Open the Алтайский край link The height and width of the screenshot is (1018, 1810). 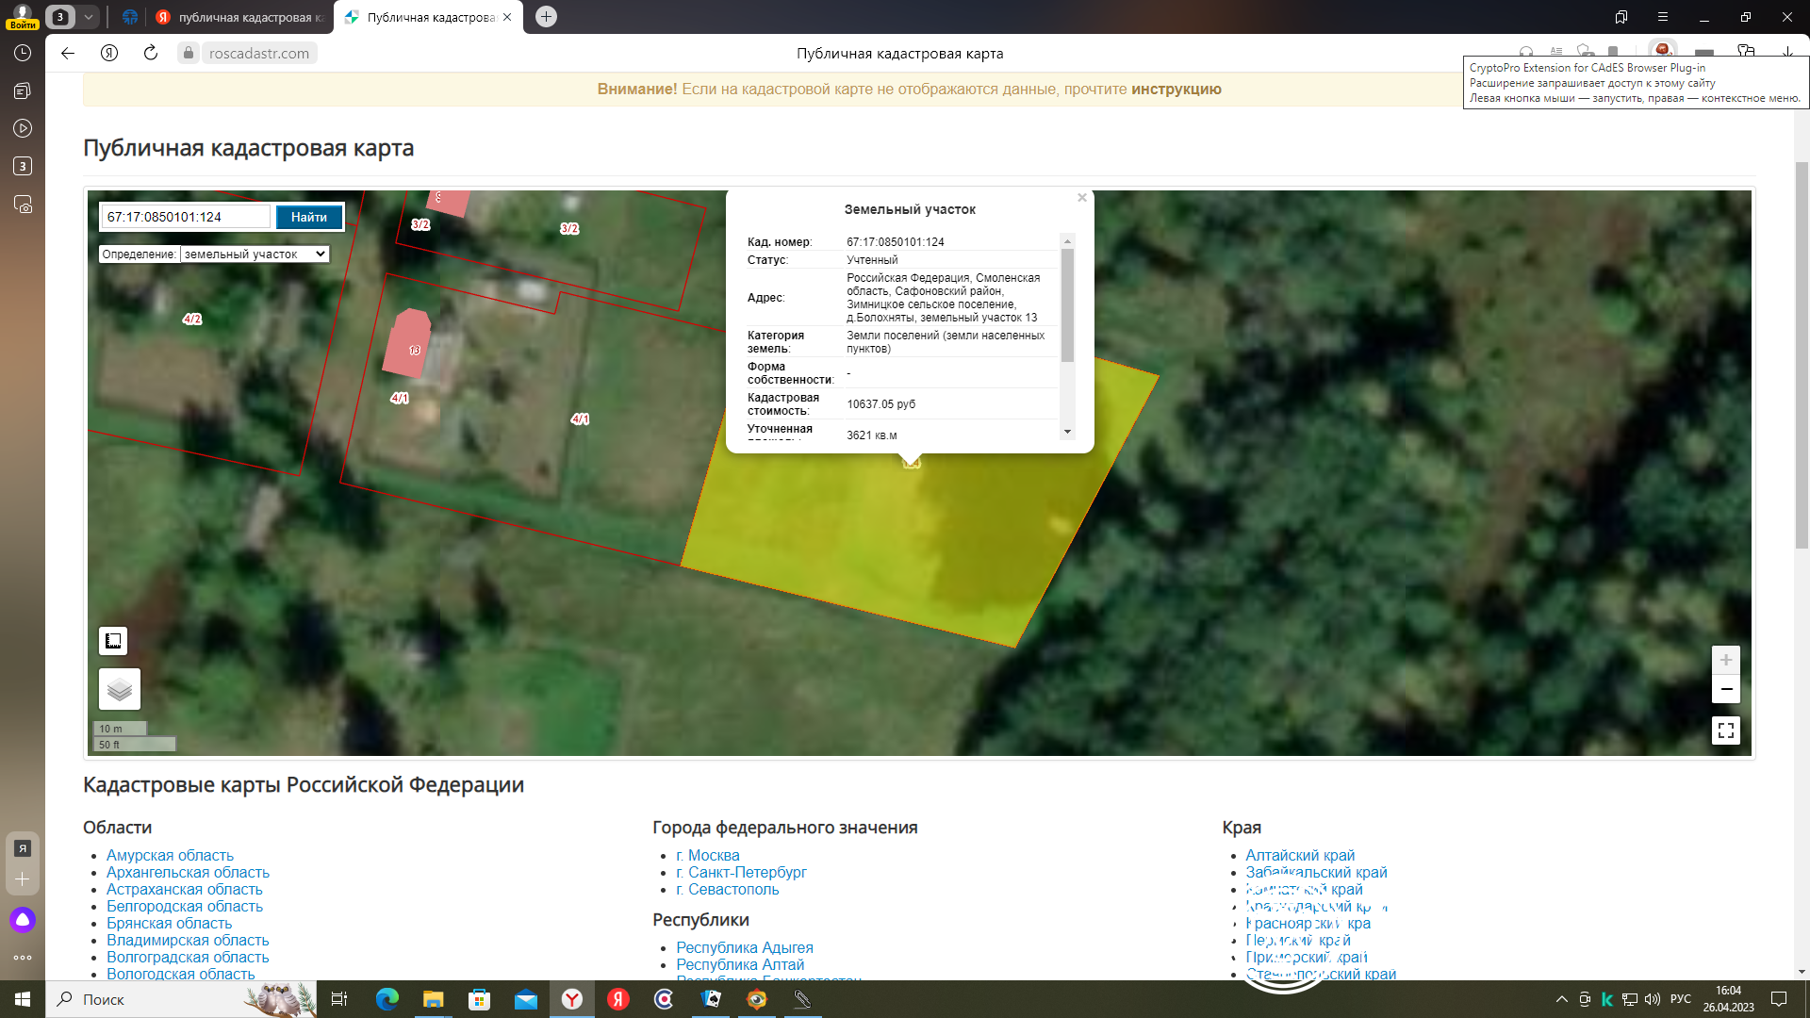pos(1300,855)
